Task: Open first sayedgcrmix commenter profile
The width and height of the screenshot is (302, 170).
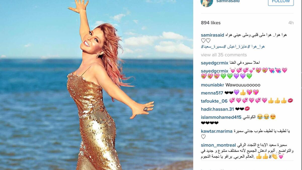Action: click(x=214, y=63)
